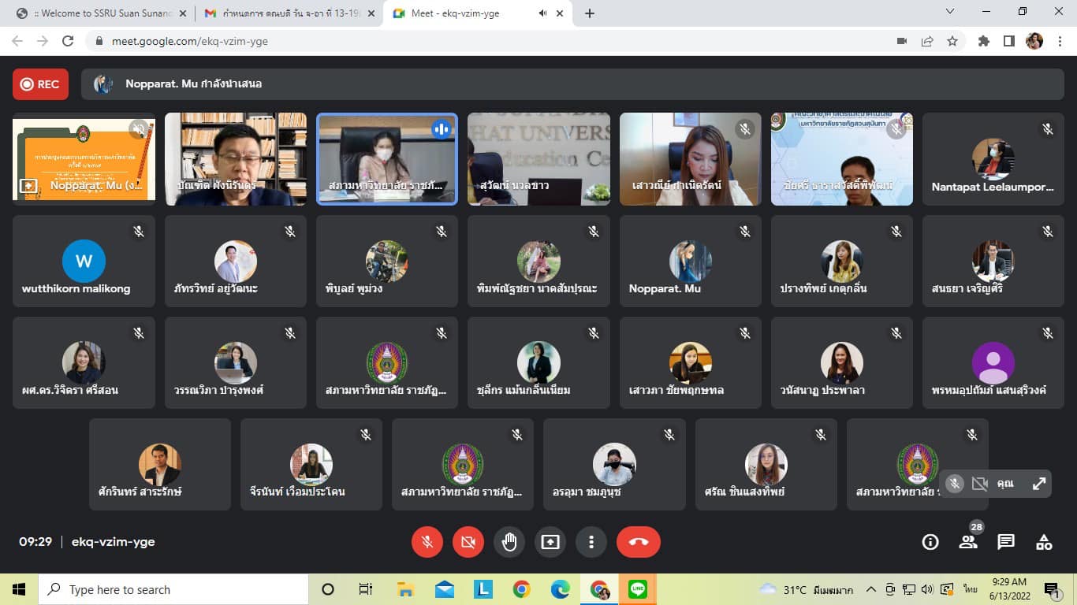Image resolution: width=1077 pixels, height=605 pixels.
Task: Click the red REC recording button
Action: pos(40,84)
